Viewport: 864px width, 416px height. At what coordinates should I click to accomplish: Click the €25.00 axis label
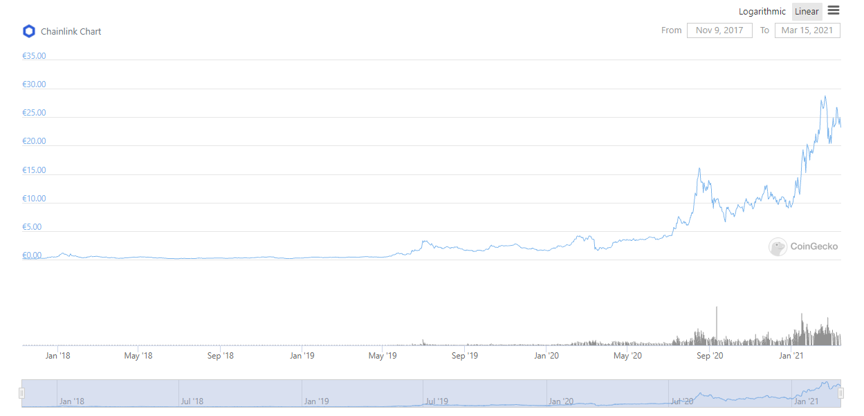[x=34, y=113]
